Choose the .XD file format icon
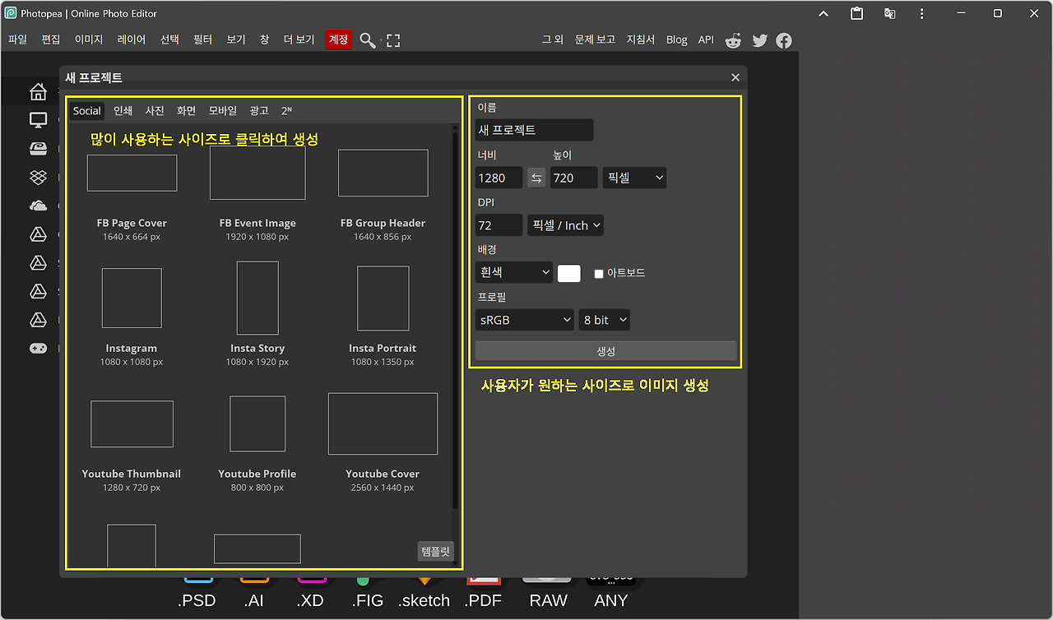 311,594
